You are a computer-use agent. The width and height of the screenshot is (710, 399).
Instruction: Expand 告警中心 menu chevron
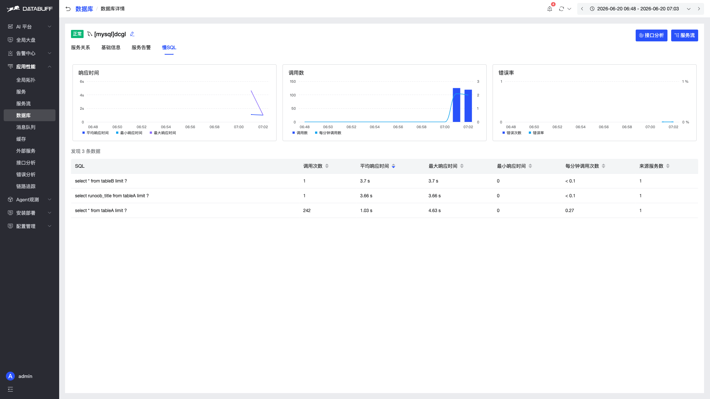tap(50, 53)
